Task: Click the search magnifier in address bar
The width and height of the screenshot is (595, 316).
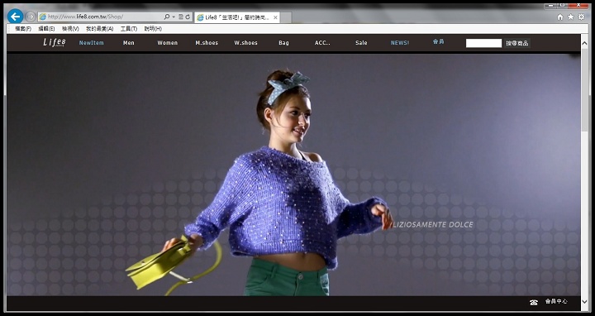Action: (167, 17)
